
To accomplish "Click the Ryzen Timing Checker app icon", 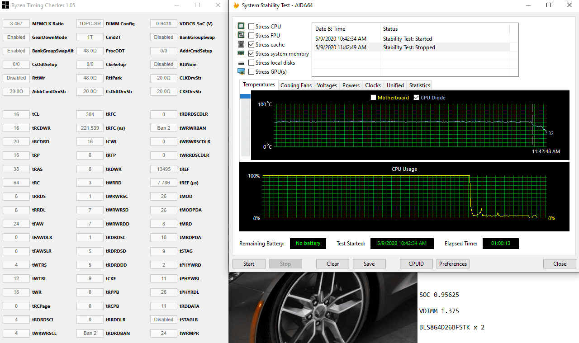I will 5,5.
